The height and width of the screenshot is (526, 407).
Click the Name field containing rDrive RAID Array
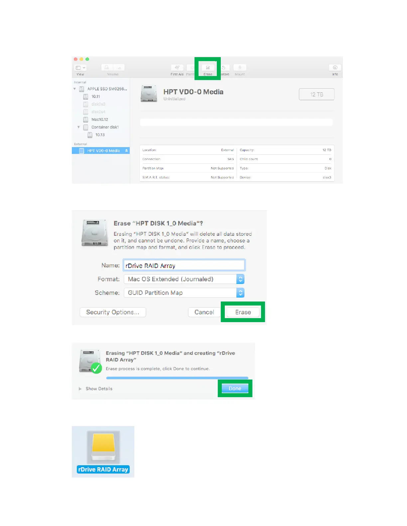(x=184, y=265)
